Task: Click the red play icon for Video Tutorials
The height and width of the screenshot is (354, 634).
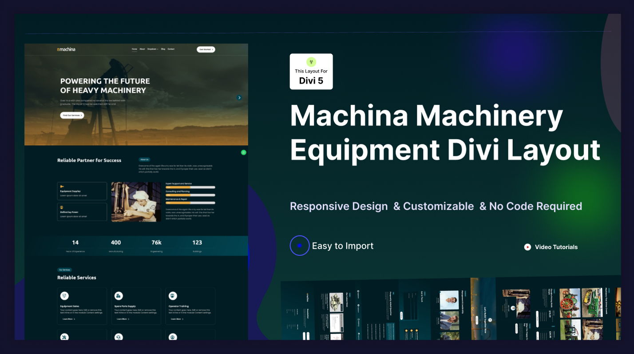Action: click(527, 247)
